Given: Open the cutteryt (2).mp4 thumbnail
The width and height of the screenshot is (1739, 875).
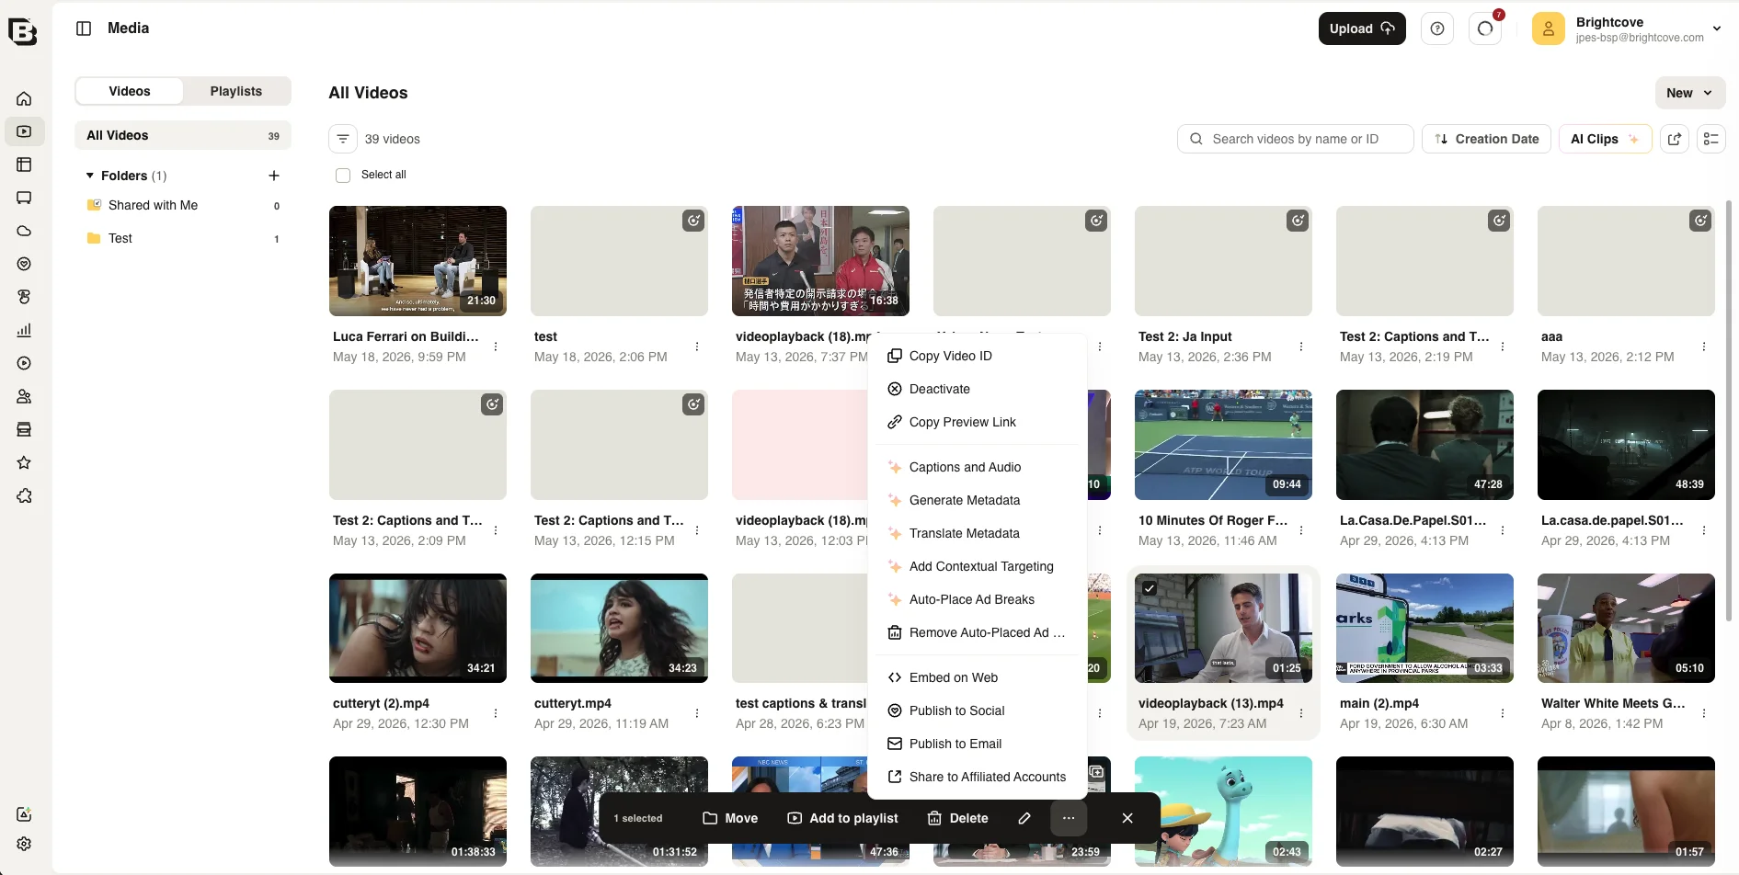Looking at the screenshot, I should tap(418, 628).
